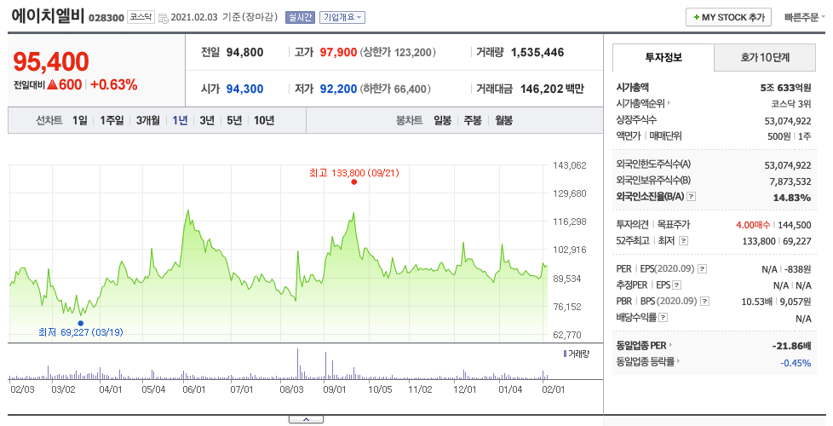
Task: Click the purple 거래량 legend marker
Action: point(565,354)
